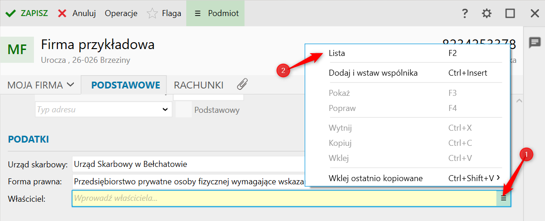Open the chat comments side panel icon
Image resolution: width=545 pixels, height=221 pixels.
(534, 43)
